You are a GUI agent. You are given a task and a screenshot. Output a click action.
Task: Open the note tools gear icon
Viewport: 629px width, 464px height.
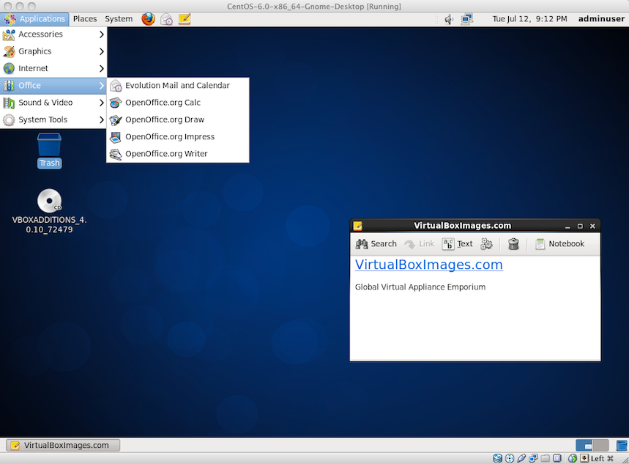tap(486, 244)
